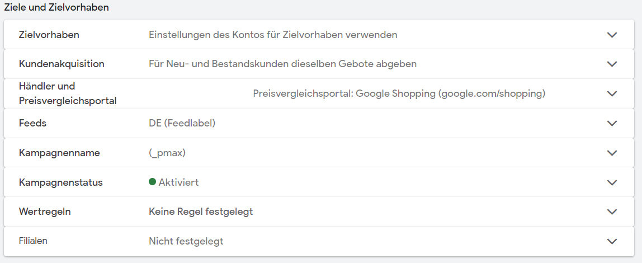The width and height of the screenshot is (642, 263).
Task: Click the green Aktiviert status dot
Action: coord(152,182)
